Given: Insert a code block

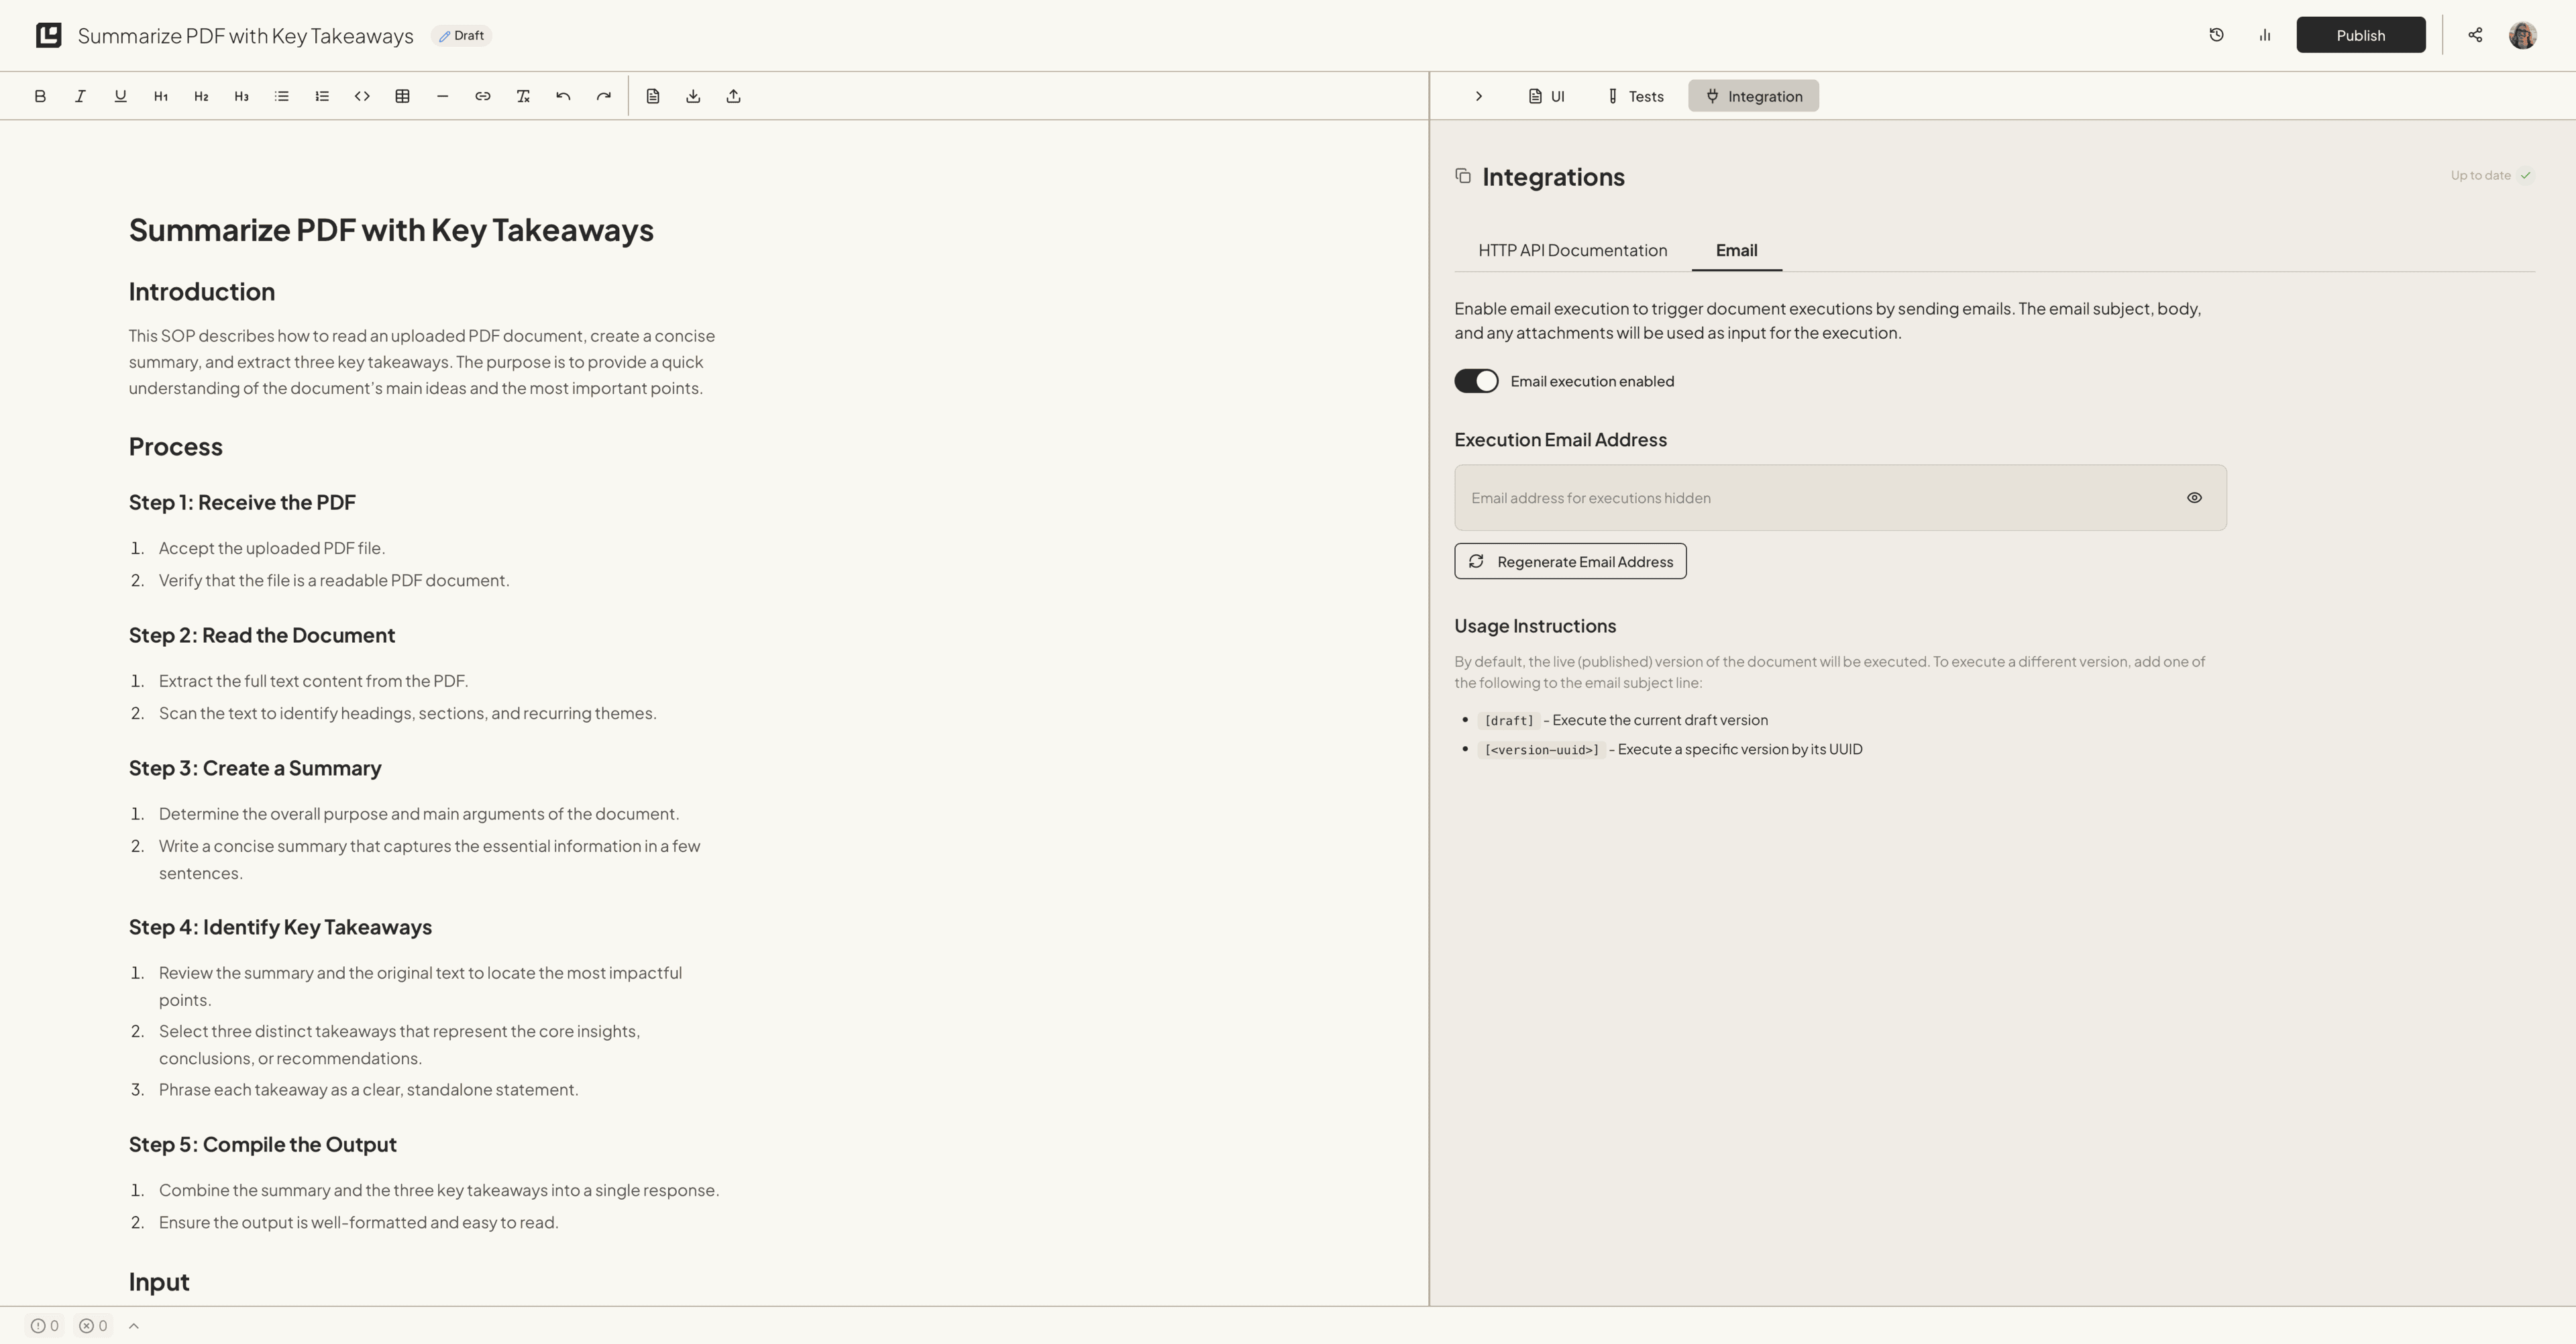Looking at the screenshot, I should coord(362,95).
